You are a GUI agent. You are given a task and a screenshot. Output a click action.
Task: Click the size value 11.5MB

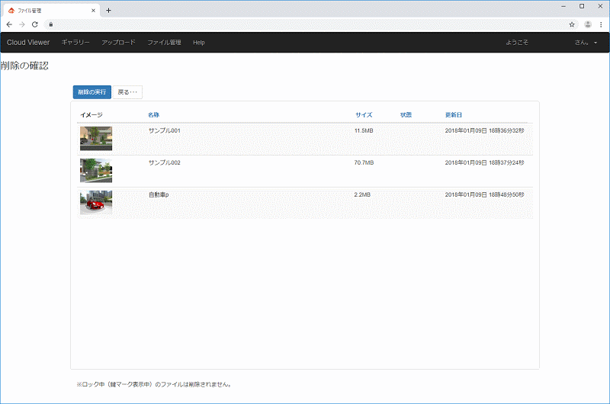(x=364, y=130)
